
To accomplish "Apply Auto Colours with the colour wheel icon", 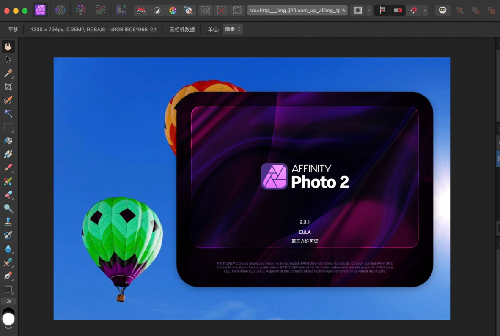I will tap(173, 11).
